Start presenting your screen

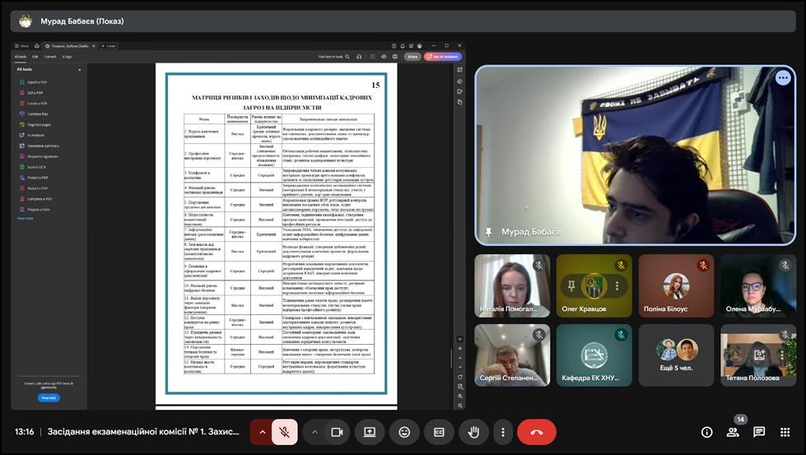[370, 432]
